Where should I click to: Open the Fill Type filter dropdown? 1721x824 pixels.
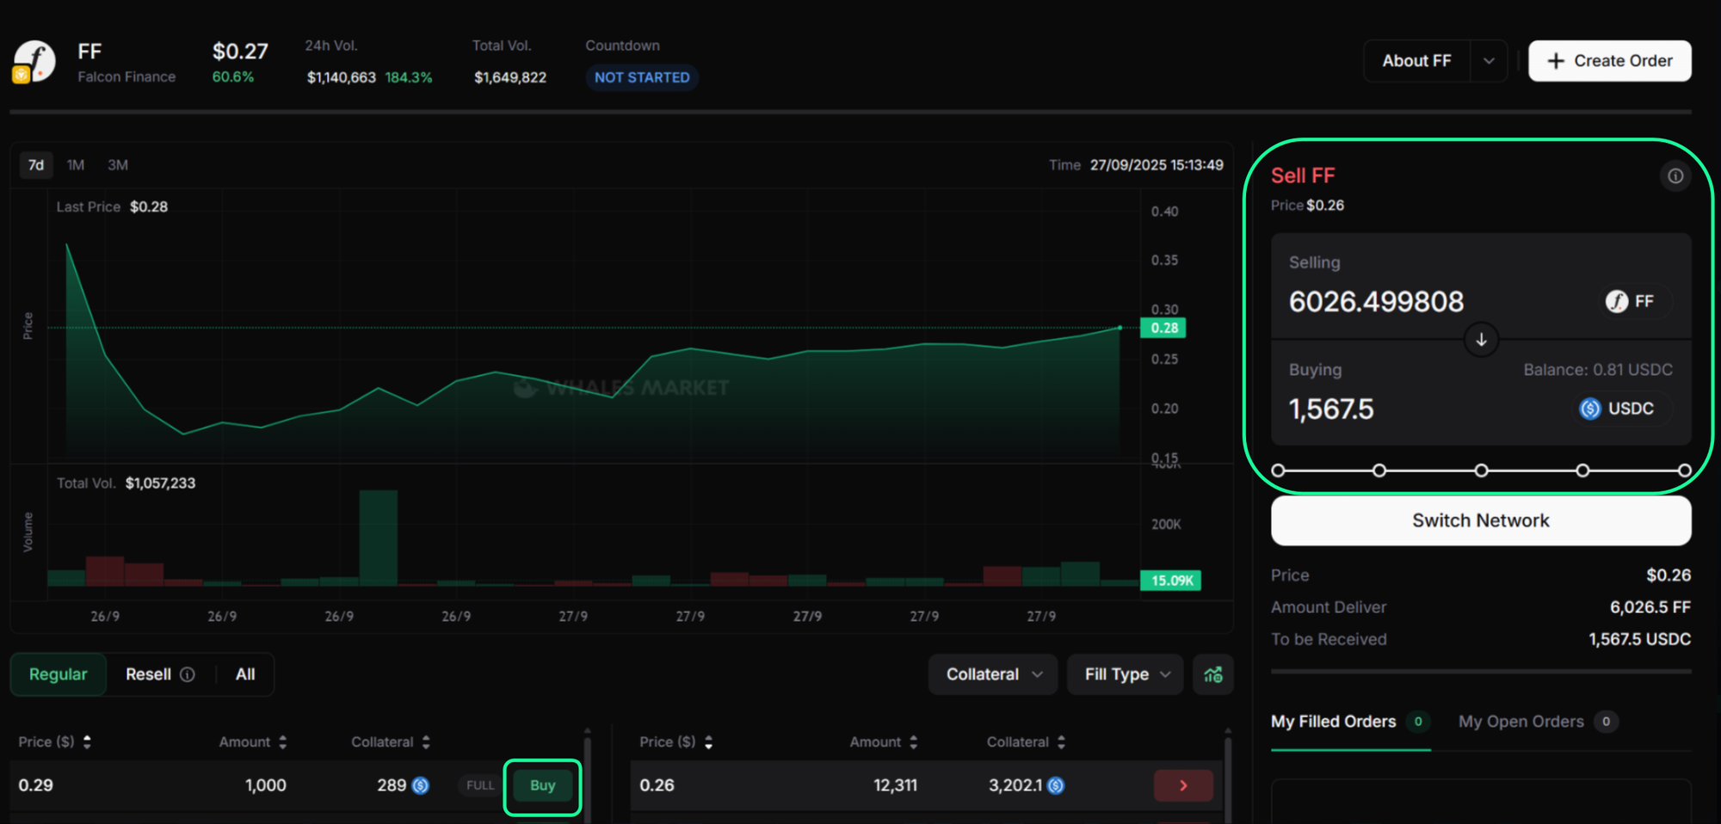(x=1126, y=674)
